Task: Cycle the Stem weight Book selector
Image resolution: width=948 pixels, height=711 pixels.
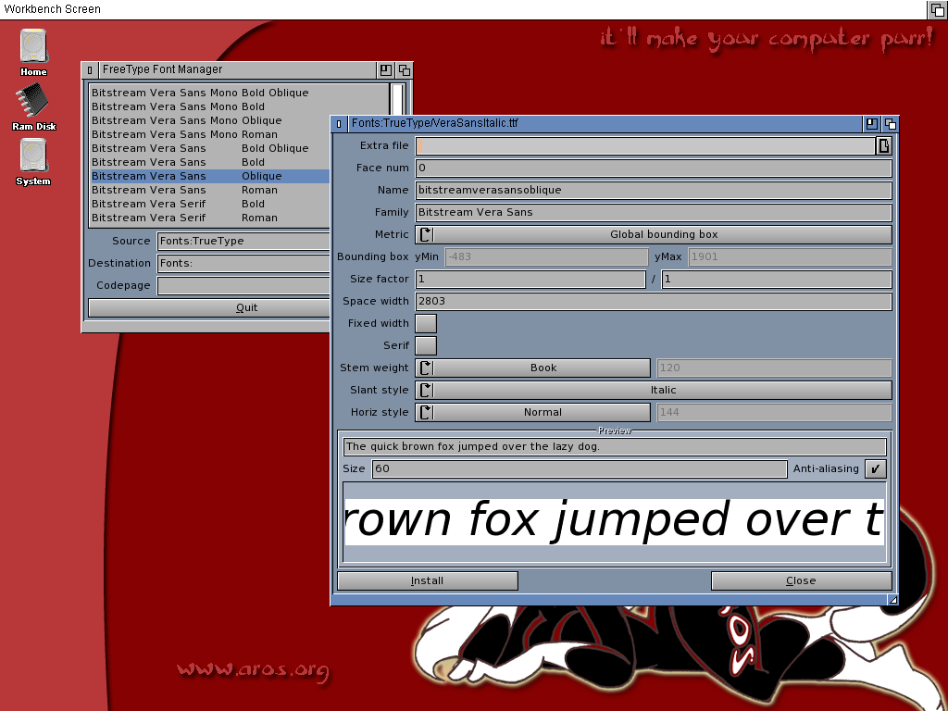Action: [x=532, y=368]
